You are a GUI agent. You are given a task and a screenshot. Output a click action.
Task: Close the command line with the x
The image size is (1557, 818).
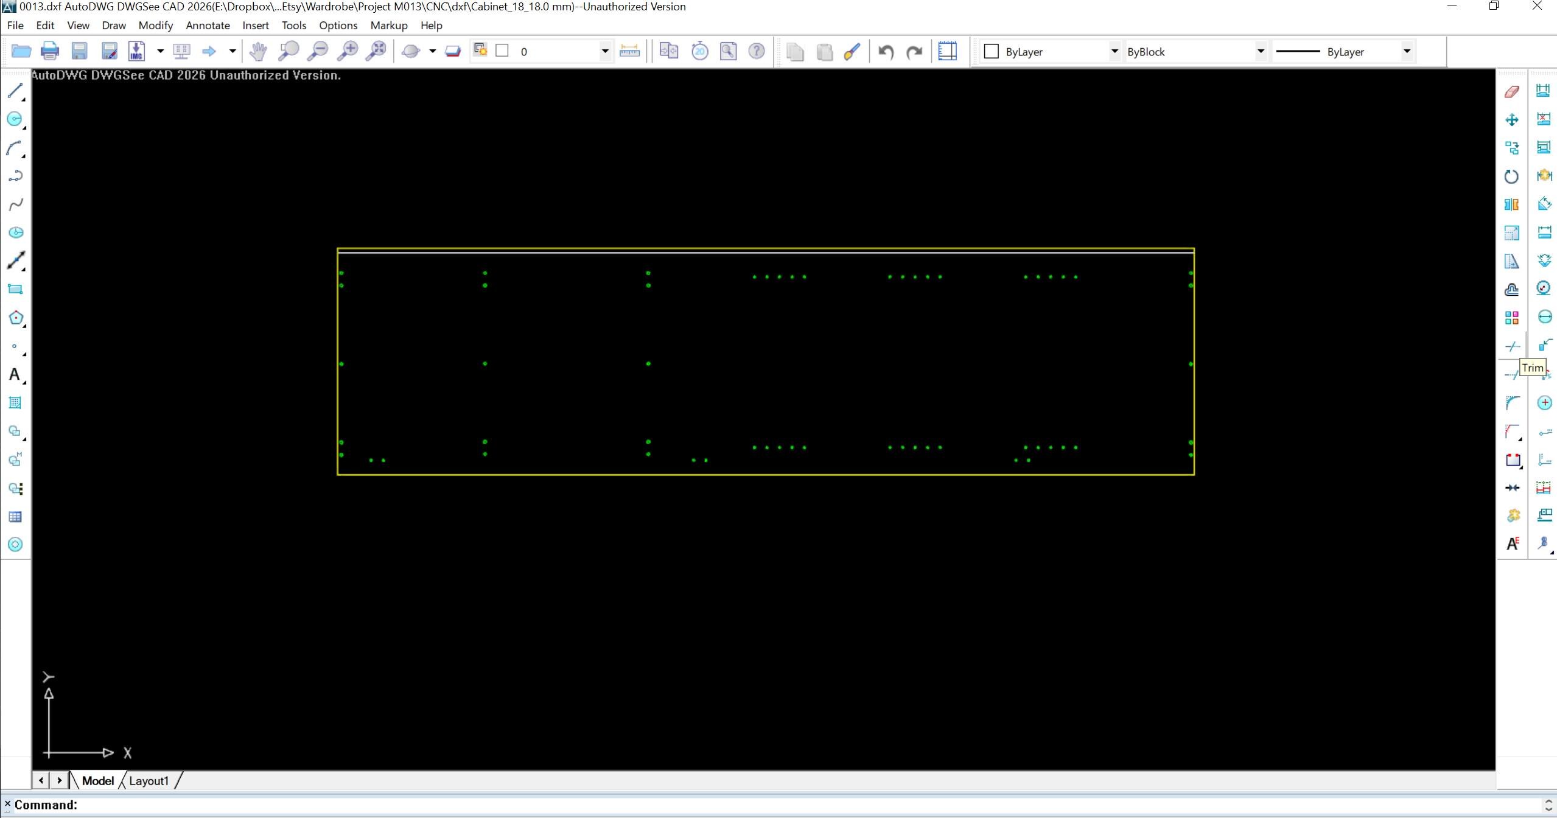[x=7, y=805]
